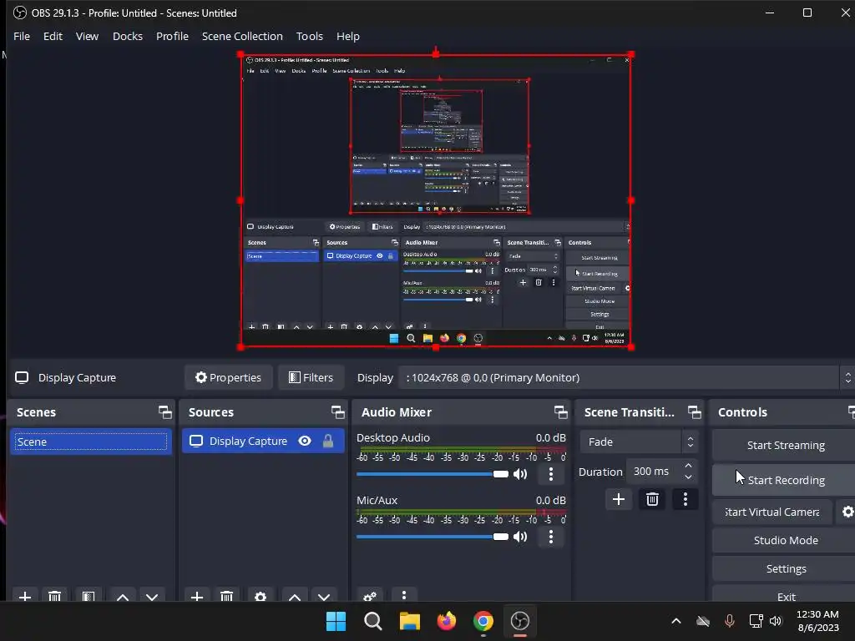855x641 pixels.
Task: Remove the selected source
Action: point(227,596)
